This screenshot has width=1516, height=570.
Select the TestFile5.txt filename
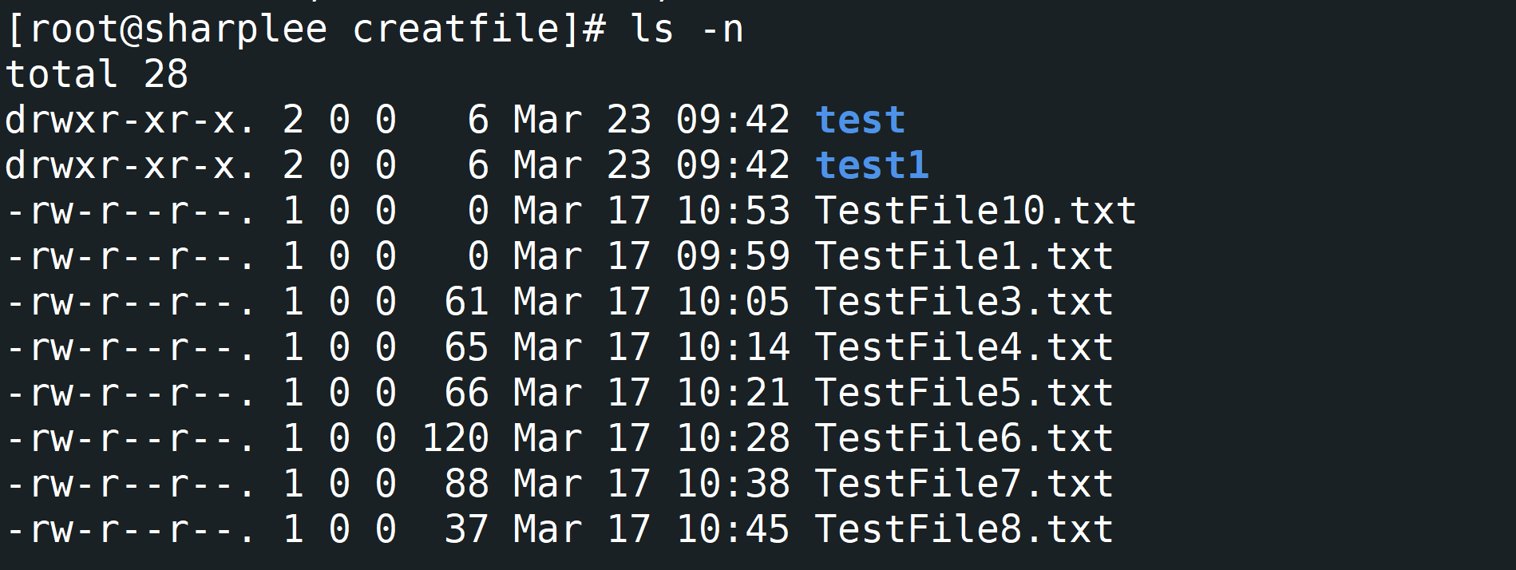point(964,394)
